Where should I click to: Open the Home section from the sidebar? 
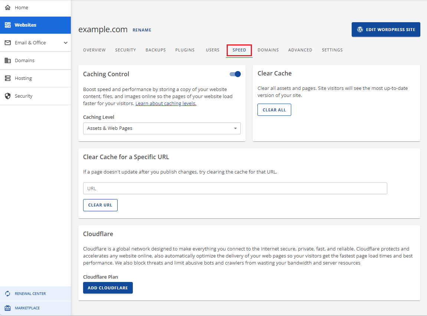7,7
